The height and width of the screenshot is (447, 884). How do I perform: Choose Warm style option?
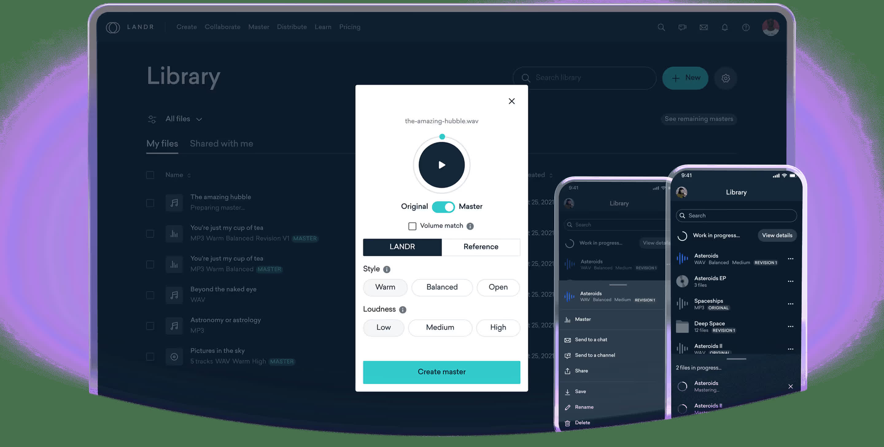(x=386, y=287)
